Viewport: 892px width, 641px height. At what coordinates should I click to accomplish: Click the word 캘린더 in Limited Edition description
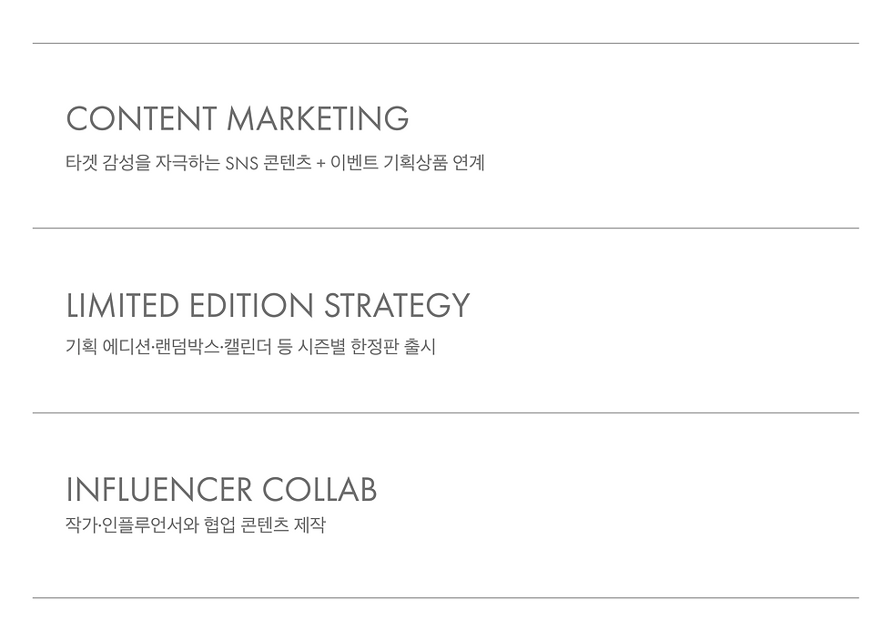click(x=247, y=348)
